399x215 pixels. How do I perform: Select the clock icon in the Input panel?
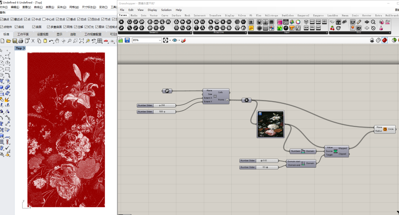click(286, 28)
